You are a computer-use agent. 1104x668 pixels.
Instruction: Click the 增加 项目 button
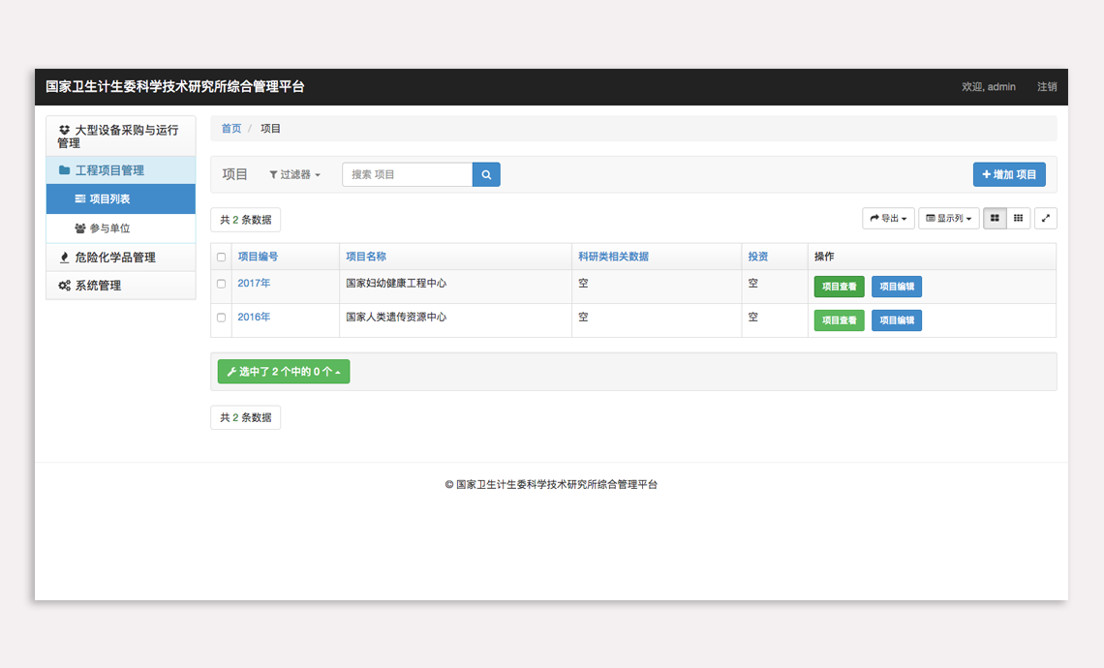click(x=1009, y=174)
